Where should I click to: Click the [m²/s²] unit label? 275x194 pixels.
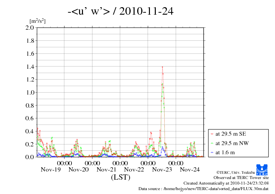click(x=38, y=21)
